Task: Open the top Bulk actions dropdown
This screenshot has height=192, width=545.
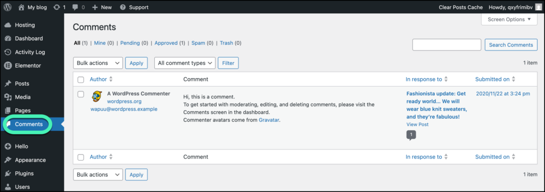Action: [98, 63]
